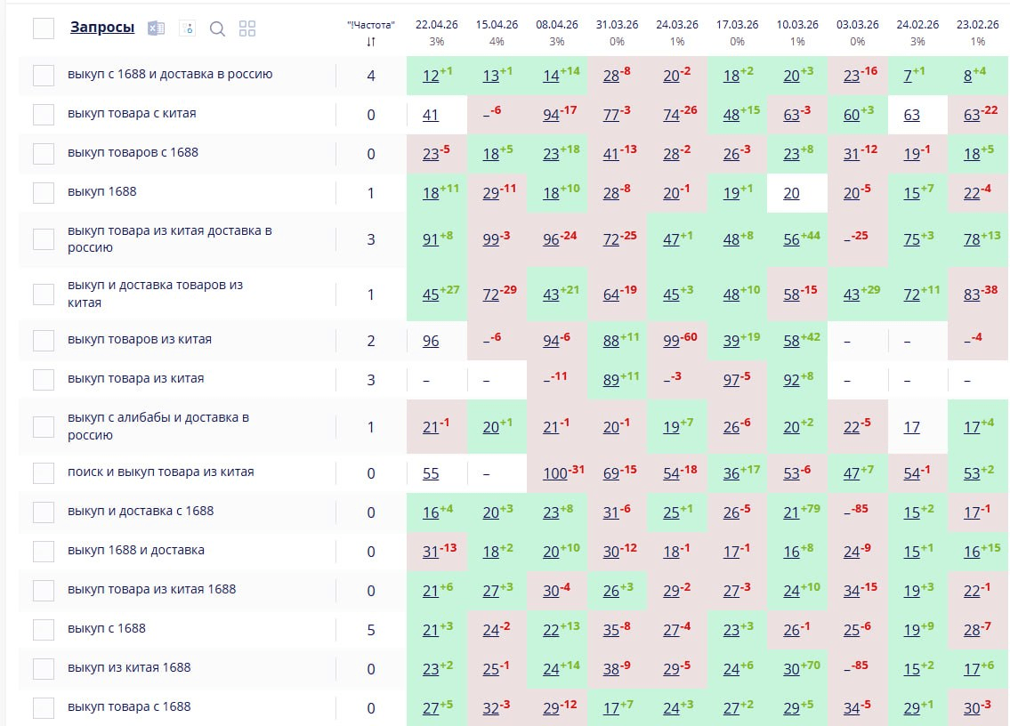Check the 'выкуп с 1688' row checkbox

(x=44, y=630)
